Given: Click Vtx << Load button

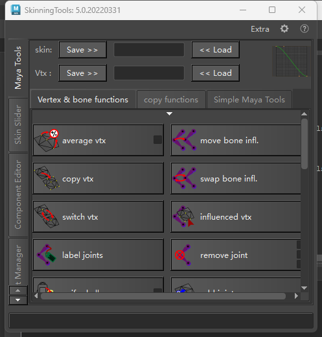Looking at the screenshot, I should (x=216, y=73).
